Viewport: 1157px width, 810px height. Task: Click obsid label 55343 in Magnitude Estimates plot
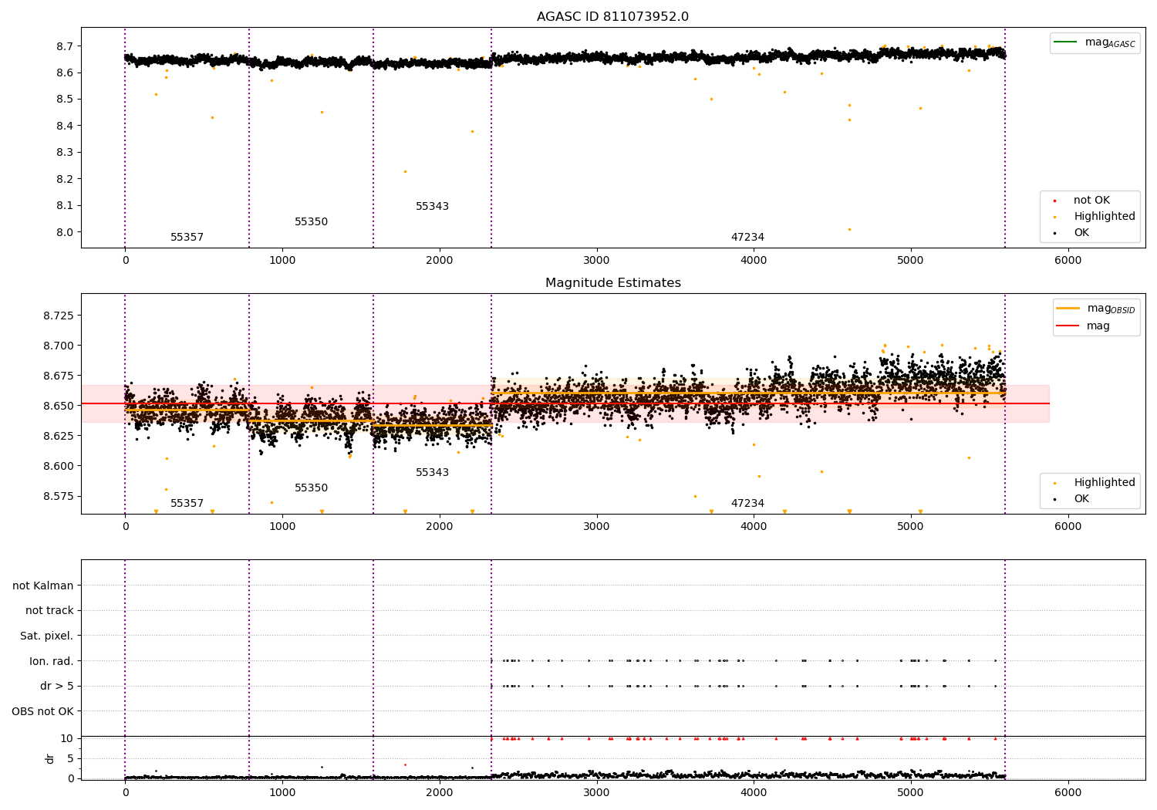[x=432, y=473]
